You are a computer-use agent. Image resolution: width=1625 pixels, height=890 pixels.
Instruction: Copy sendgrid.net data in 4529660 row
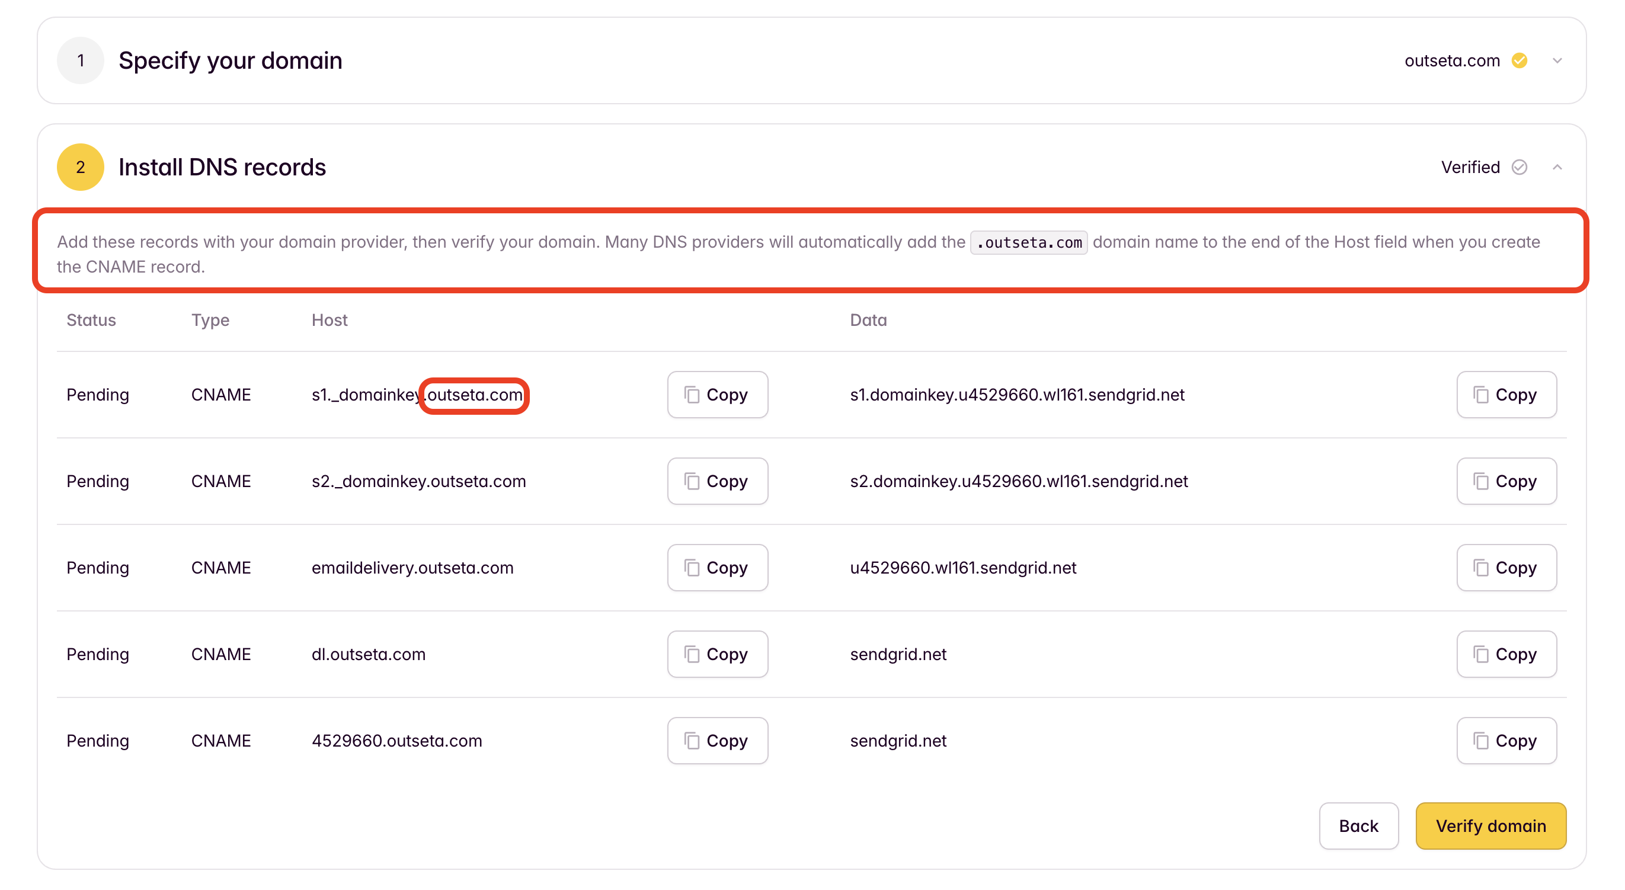click(1506, 740)
